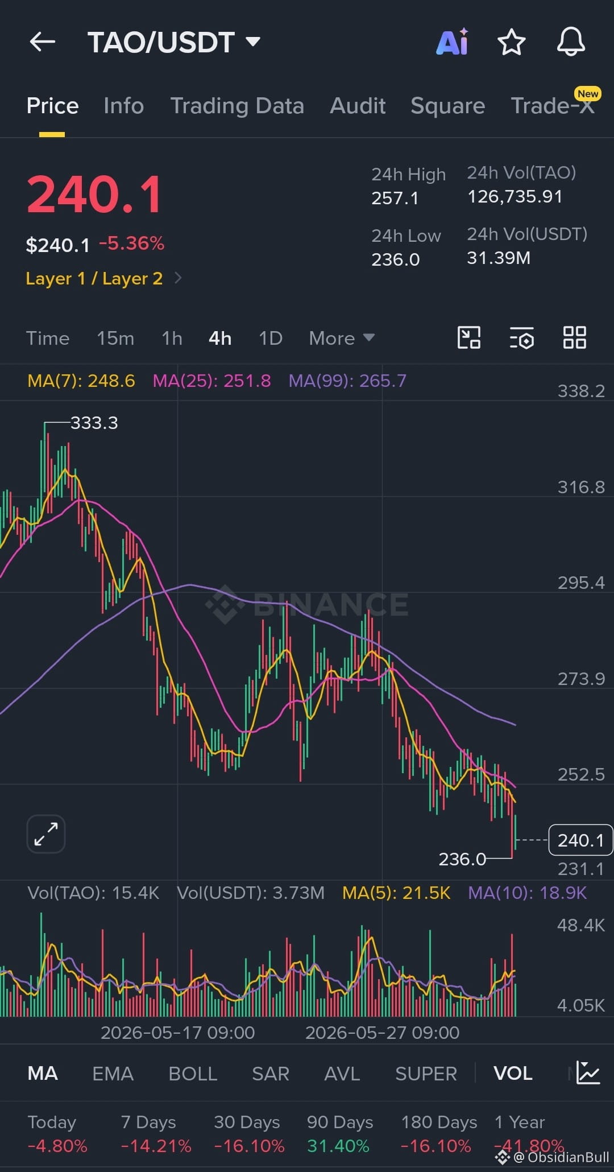
Task: Enable the AVL indicator
Action: coord(342,1074)
